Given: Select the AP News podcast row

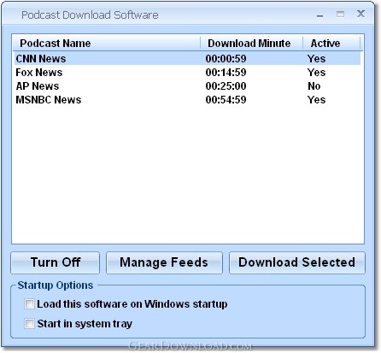Looking at the screenshot, I should [187, 86].
